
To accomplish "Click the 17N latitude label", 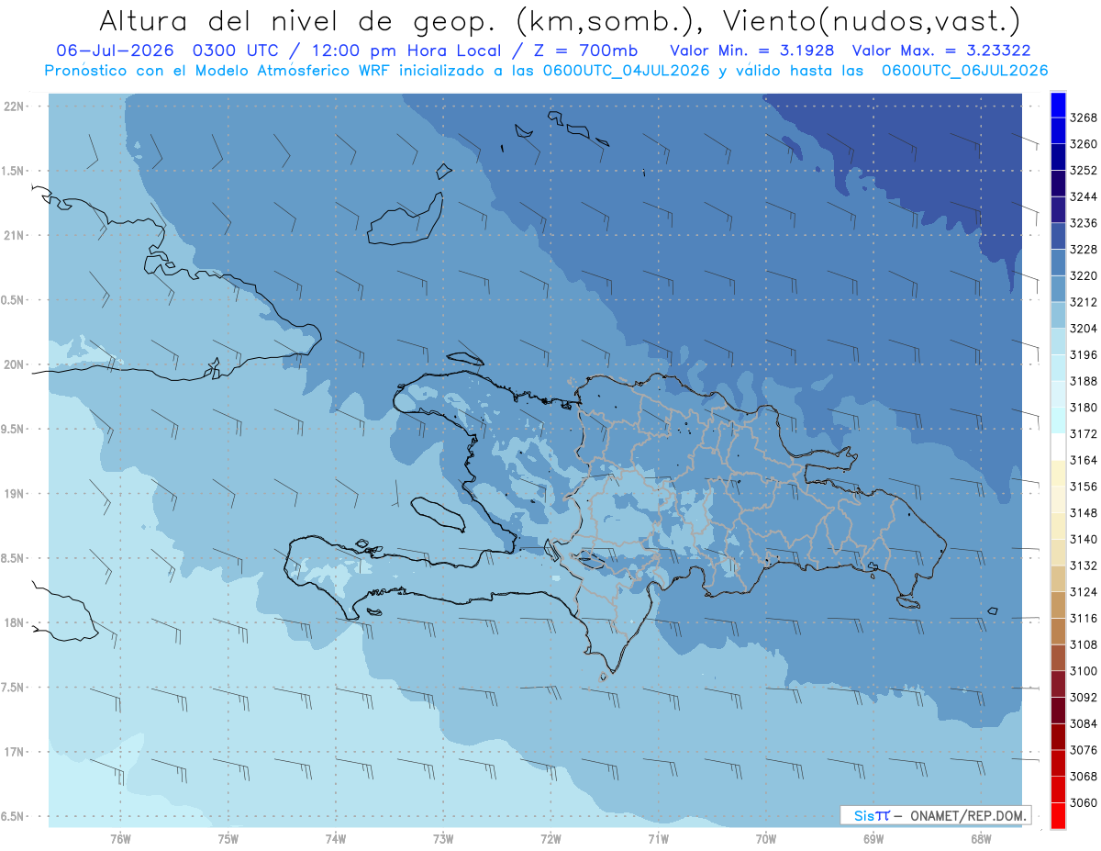I will click(x=13, y=752).
